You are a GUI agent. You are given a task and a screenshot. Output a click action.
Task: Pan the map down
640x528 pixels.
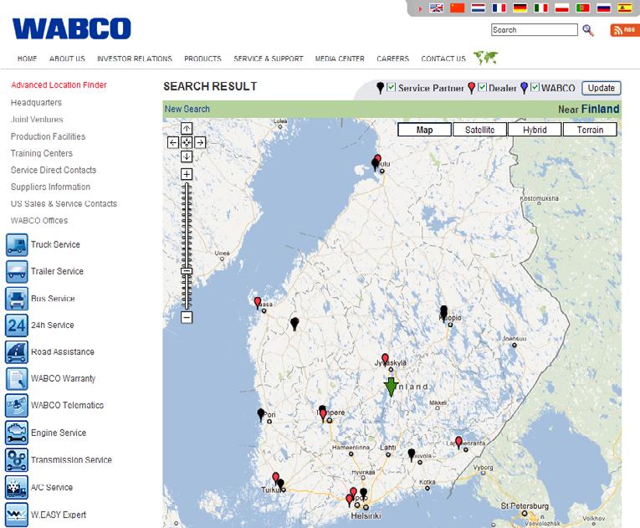(x=187, y=156)
